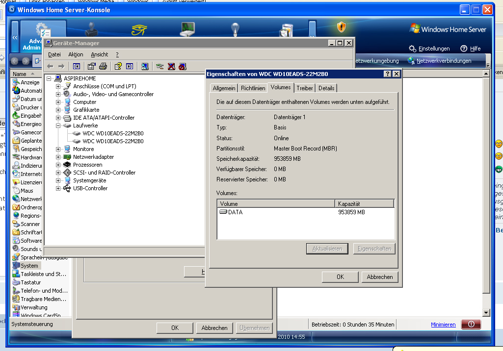Select the lightbulb console tab icon
Viewport: 503px width, 351px height.
pos(236,29)
